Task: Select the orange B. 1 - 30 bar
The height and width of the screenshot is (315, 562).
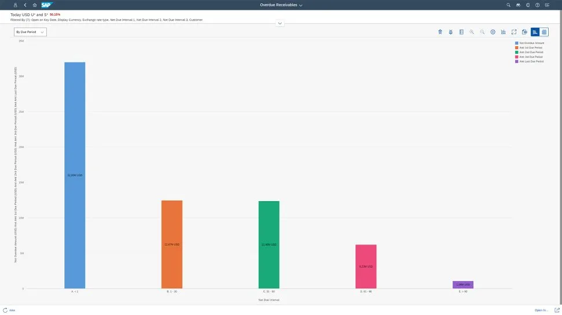Action: [172, 244]
